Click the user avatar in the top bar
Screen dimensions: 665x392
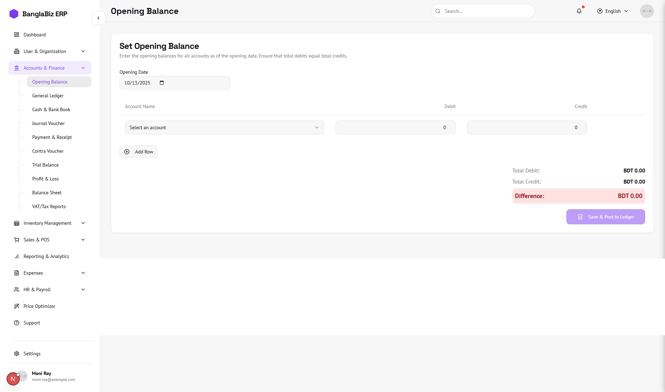[x=647, y=11]
